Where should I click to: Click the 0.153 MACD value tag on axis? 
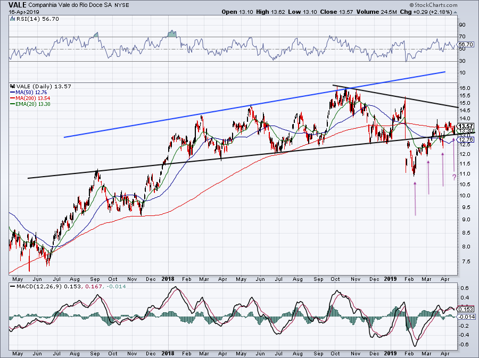(x=466, y=309)
